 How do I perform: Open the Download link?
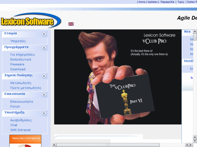[18, 69]
